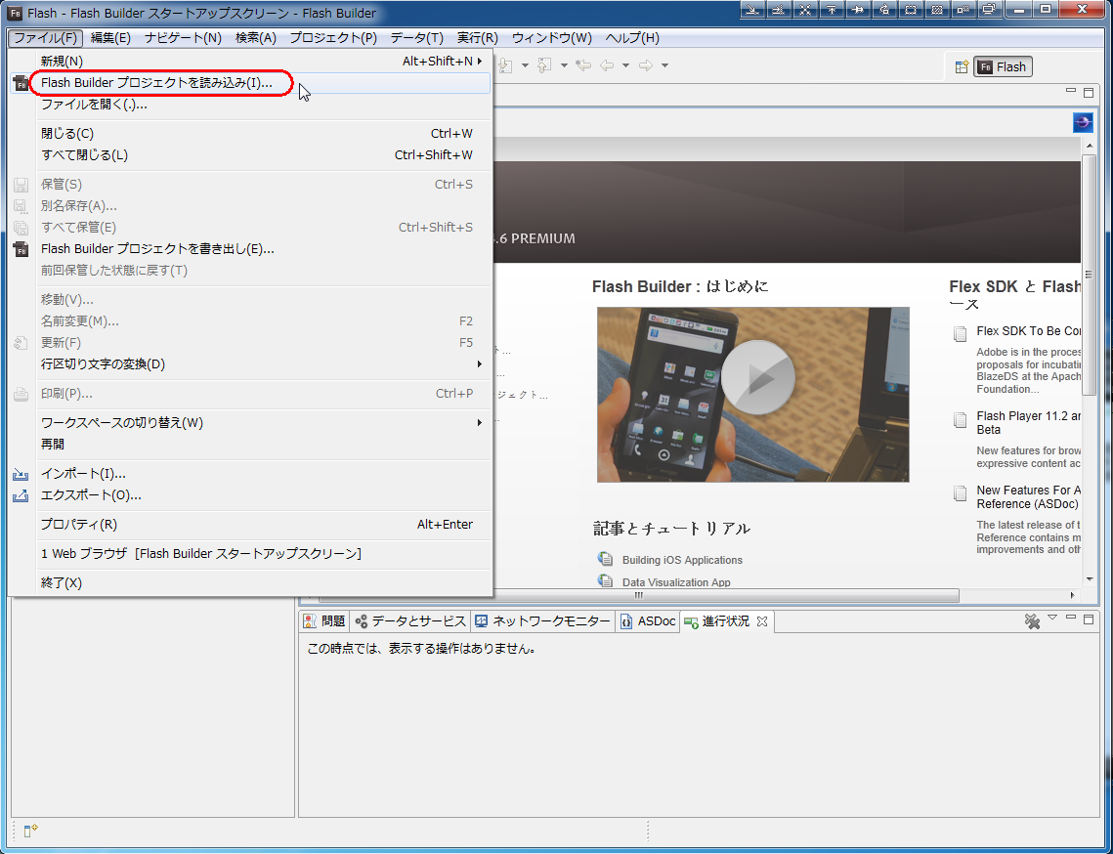Image resolution: width=1113 pixels, height=854 pixels.
Task: Open プロパティ(R) from the File menu
Action: point(250,525)
